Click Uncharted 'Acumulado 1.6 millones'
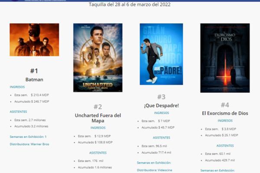This screenshot has height=173, width=260. (95, 167)
